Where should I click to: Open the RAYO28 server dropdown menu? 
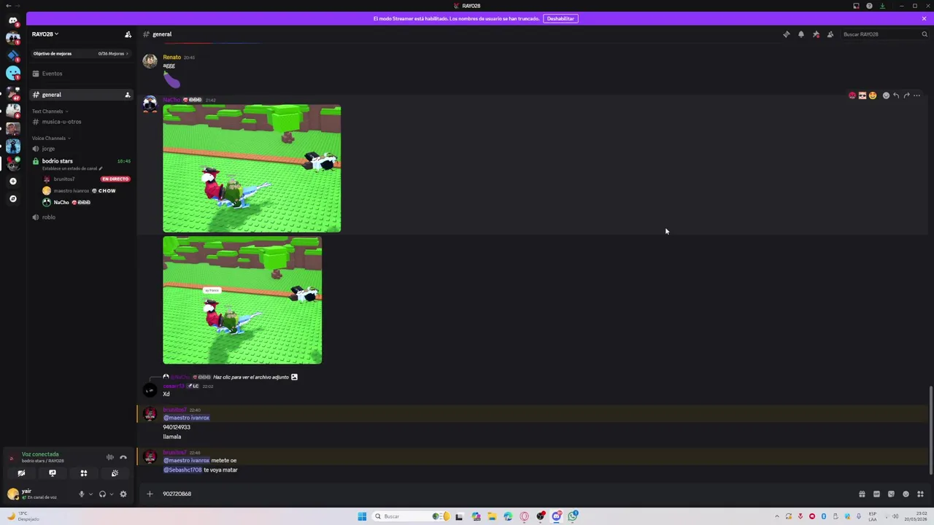pos(45,34)
